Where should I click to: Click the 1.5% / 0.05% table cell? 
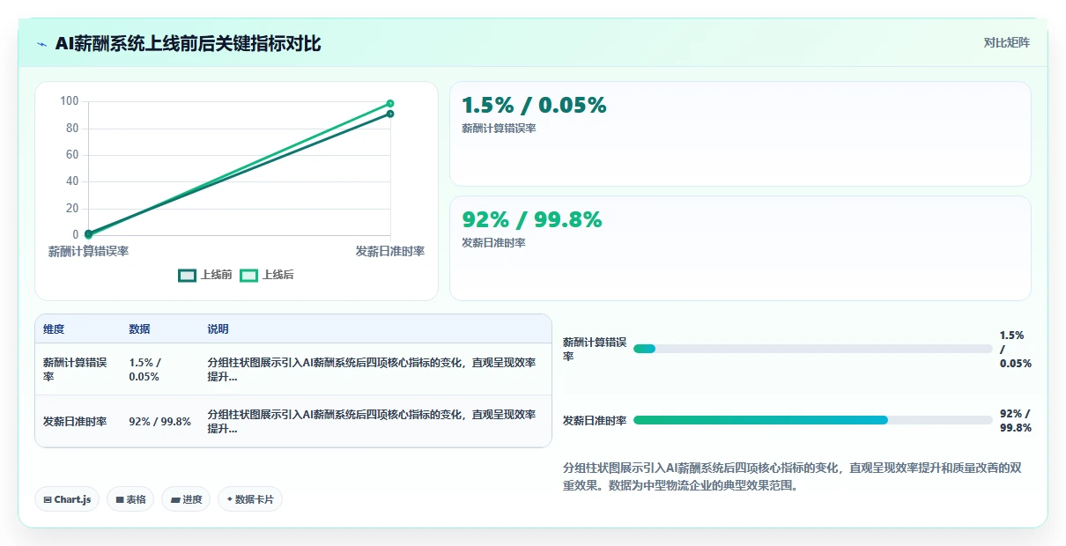(160, 369)
